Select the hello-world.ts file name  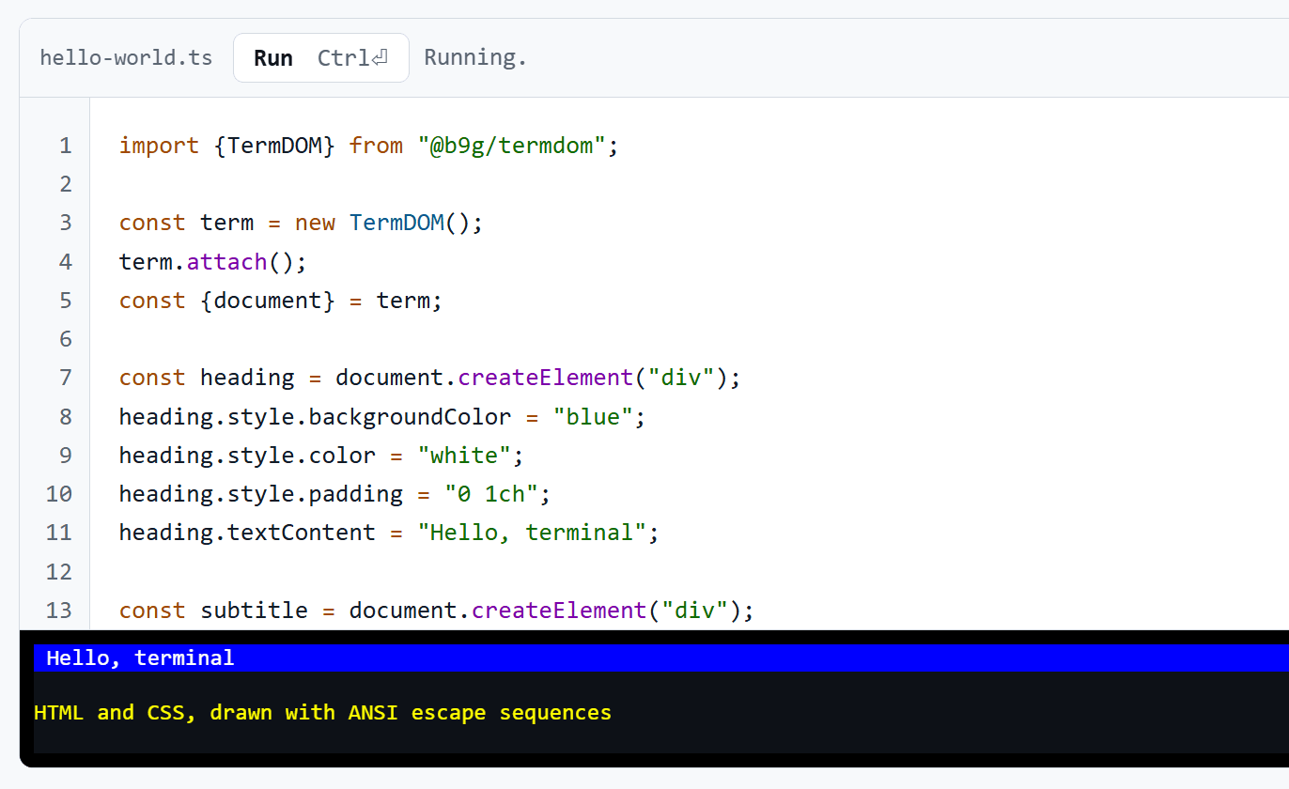coord(126,58)
